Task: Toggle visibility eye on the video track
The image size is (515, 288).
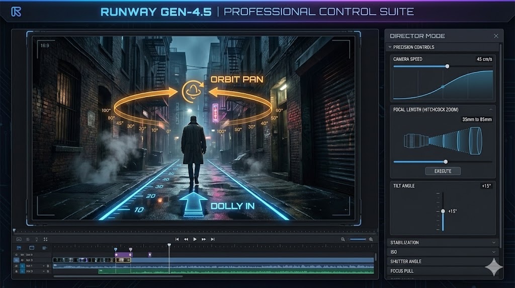Action: 22,260
